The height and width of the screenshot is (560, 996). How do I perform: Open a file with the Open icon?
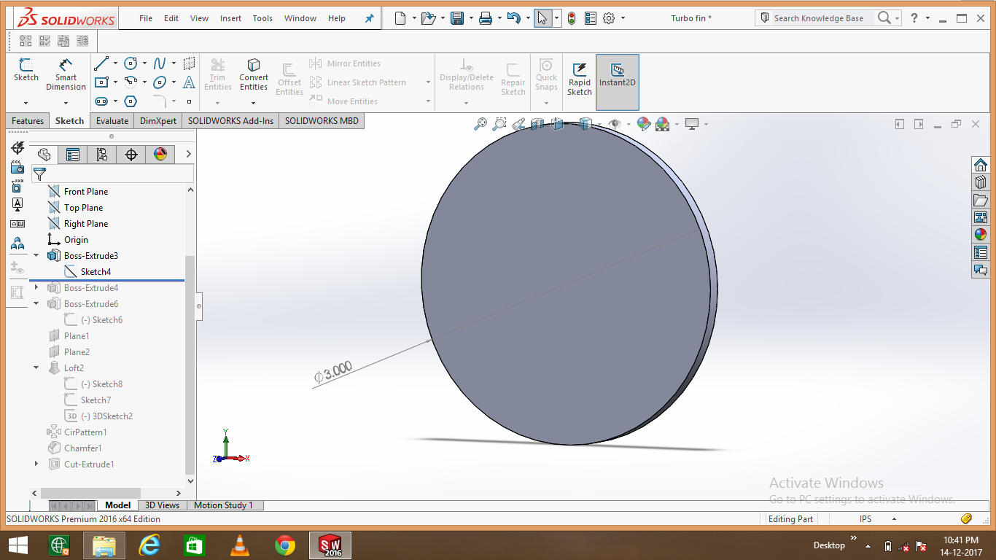pos(428,18)
